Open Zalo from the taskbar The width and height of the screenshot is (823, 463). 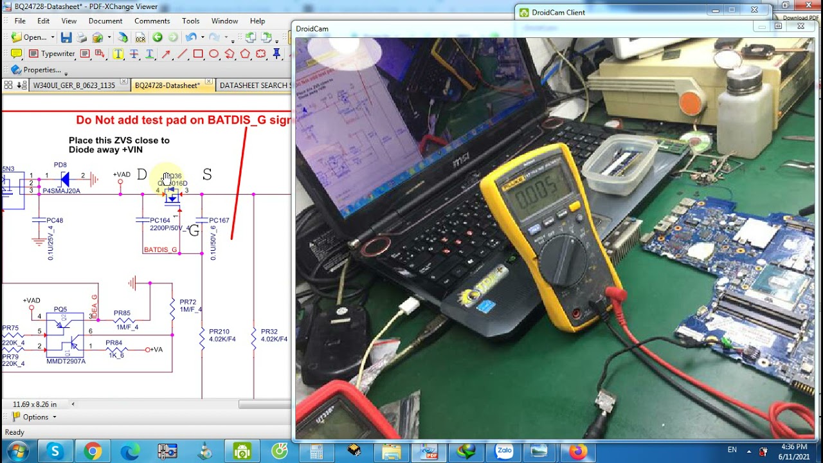[504, 451]
